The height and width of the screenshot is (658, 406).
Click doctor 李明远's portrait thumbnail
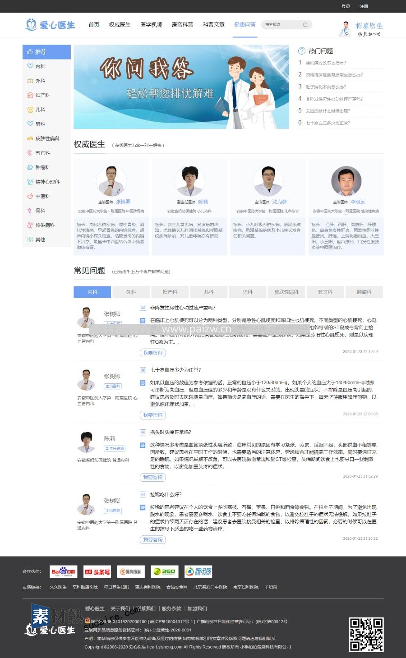[x=346, y=181]
